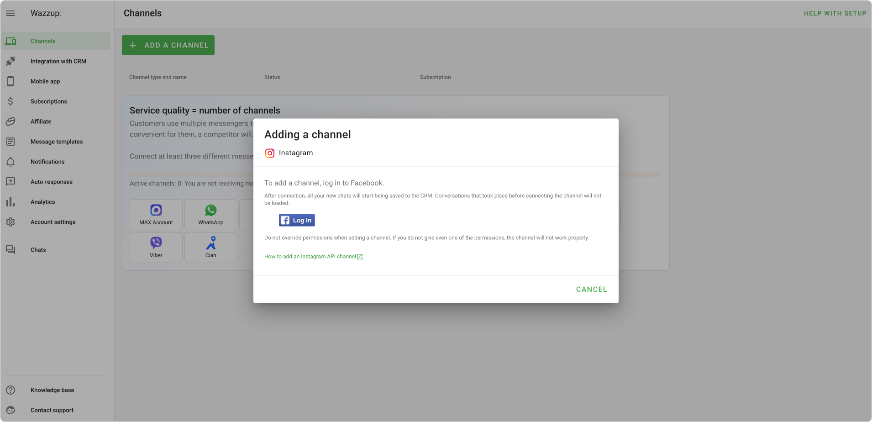Open the Analytics bar chart icon

[11, 202]
